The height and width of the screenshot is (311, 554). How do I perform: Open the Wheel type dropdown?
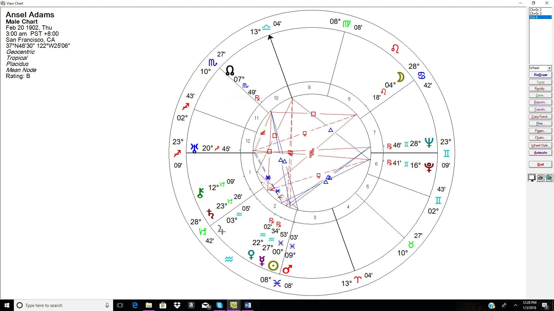(x=549, y=68)
